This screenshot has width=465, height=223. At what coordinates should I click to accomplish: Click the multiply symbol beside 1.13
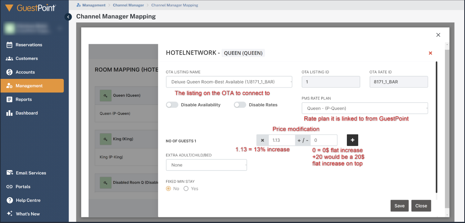click(262, 140)
